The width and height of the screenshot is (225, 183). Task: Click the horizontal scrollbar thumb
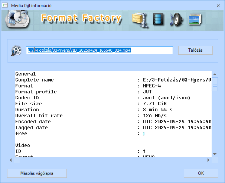pyautogui.click(x=17, y=160)
